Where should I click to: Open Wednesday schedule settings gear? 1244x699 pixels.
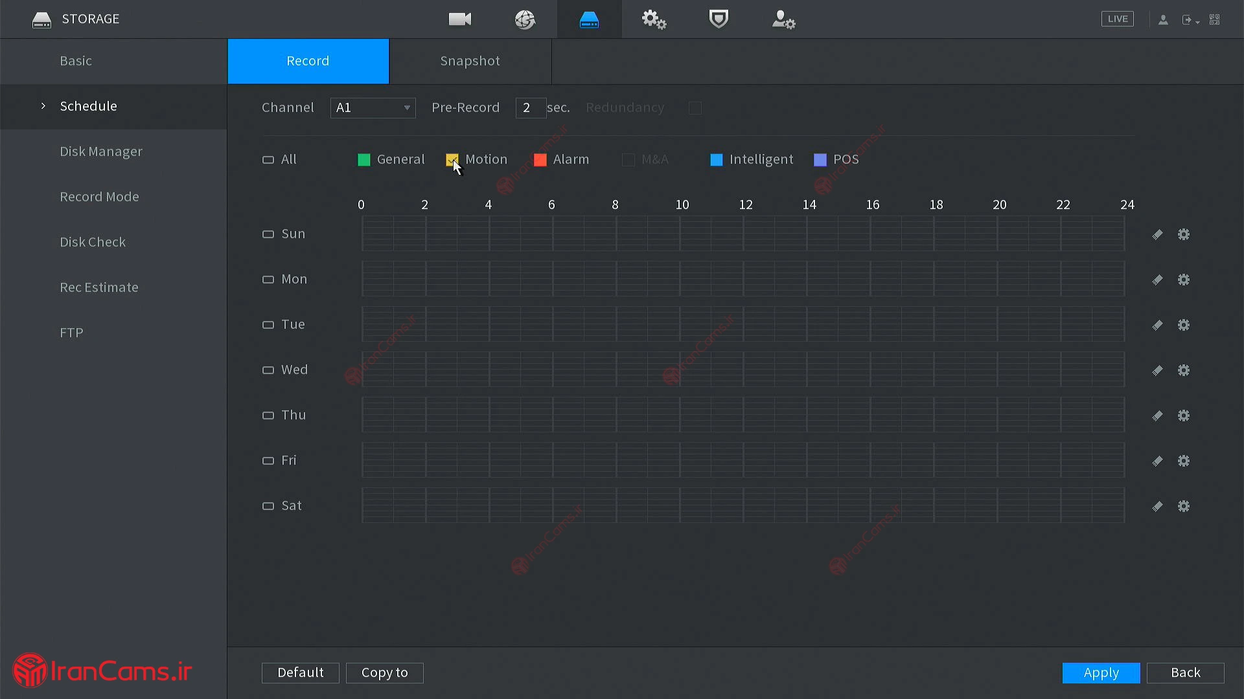[x=1184, y=370]
